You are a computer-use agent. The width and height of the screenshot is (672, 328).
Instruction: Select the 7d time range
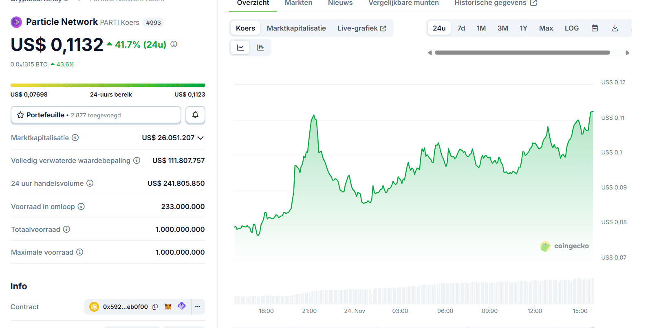pos(461,28)
